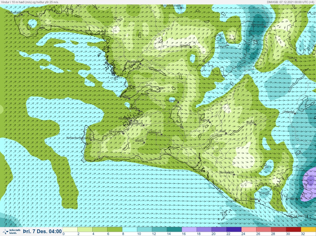Click the Veðurstofa Íslands logo
The image size is (316, 236).
click(x=11, y=231)
